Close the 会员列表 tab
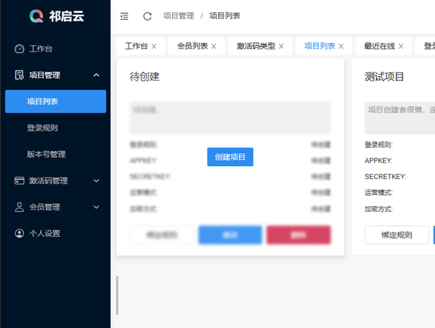 [x=214, y=46]
